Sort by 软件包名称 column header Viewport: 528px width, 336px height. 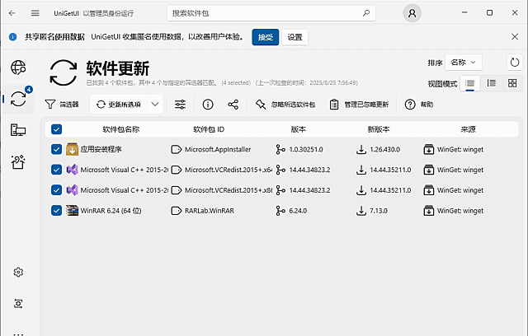tap(121, 129)
